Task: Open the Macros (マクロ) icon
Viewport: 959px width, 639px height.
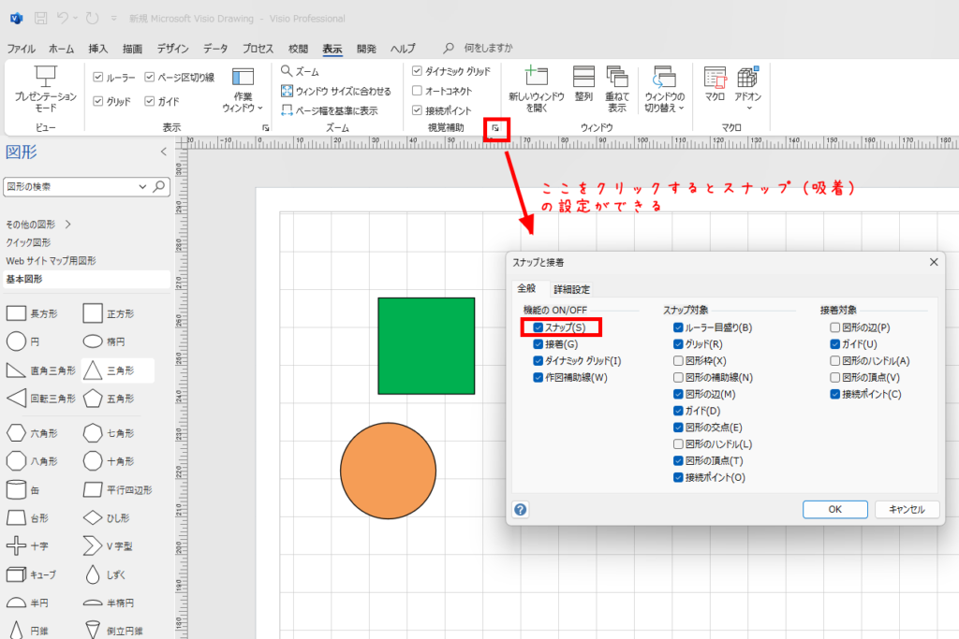Action: pos(716,79)
